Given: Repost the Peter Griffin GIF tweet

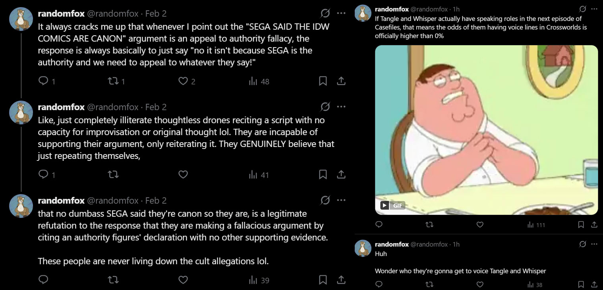Looking at the screenshot, I should point(429,225).
